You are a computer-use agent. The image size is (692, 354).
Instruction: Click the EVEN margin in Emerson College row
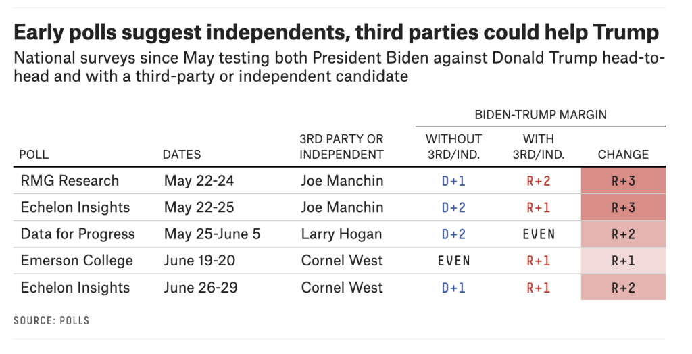coord(453,261)
